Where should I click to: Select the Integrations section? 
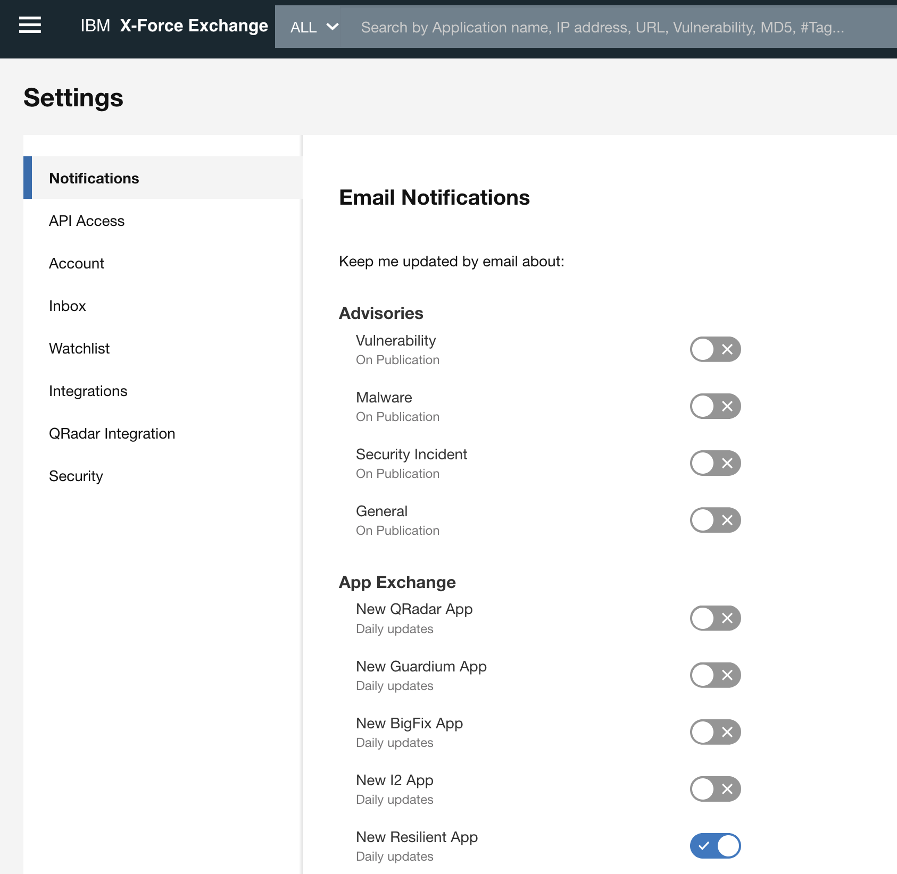pos(88,391)
